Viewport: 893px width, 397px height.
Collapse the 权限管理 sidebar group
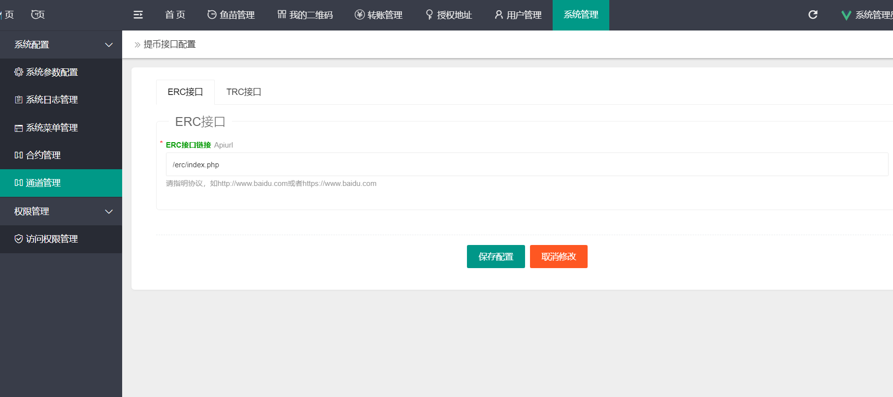[x=61, y=211]
